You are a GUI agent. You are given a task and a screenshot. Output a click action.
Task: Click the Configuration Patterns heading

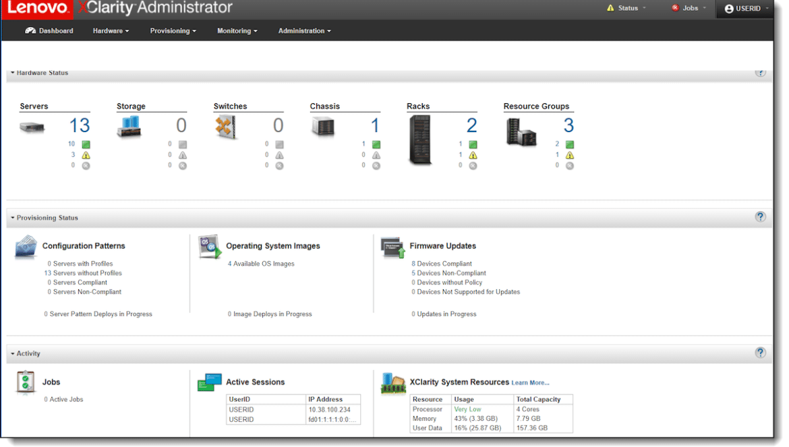tap(84, 246)
